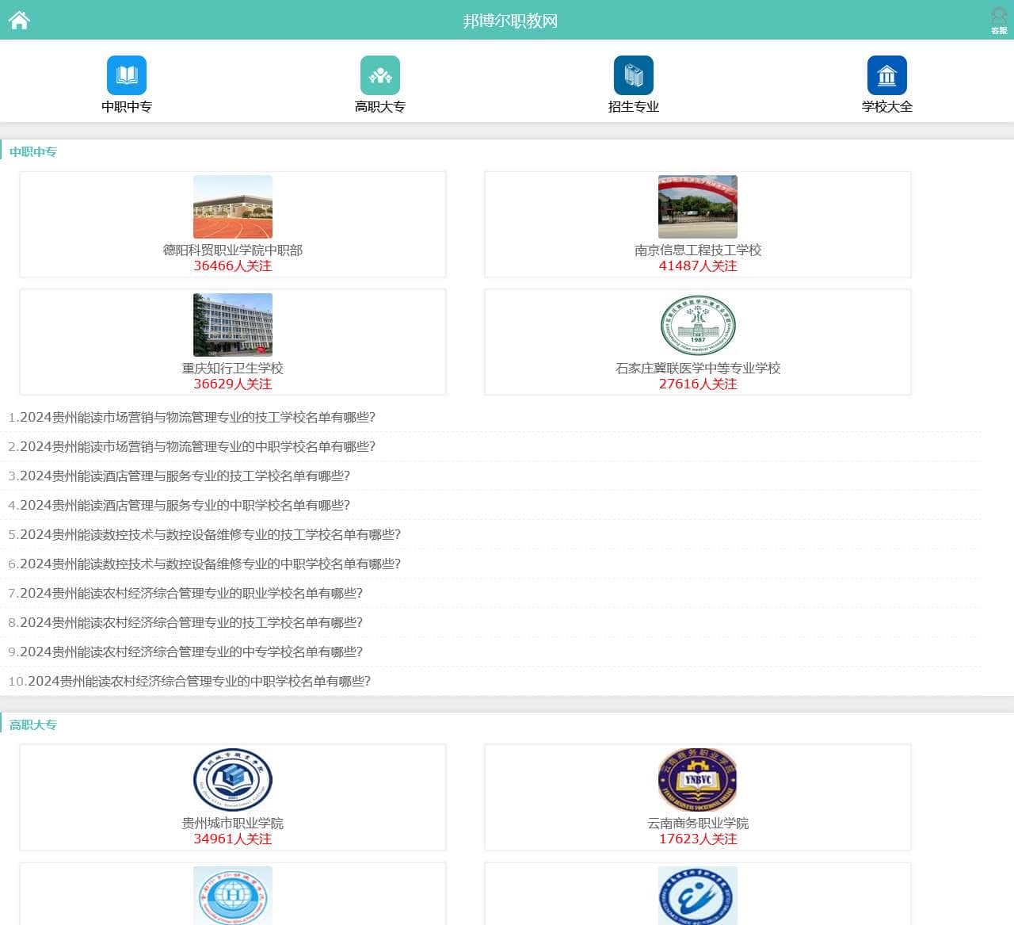Open 贵州城市职业学院 school link
This screenshot has height=925, width=1014.
coord(233,824)
